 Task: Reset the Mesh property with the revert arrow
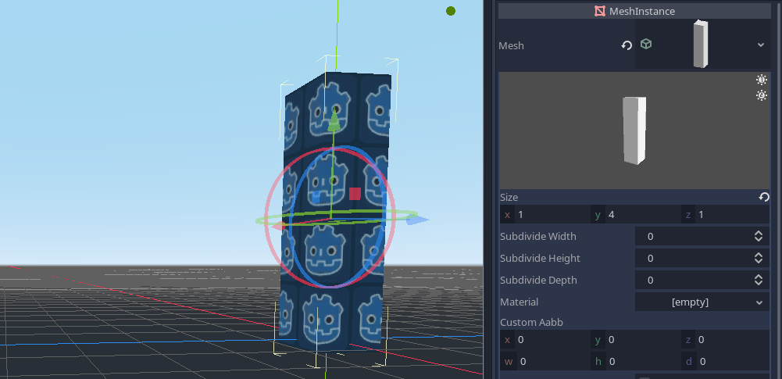pyautogui.click(x=627, y=45)
